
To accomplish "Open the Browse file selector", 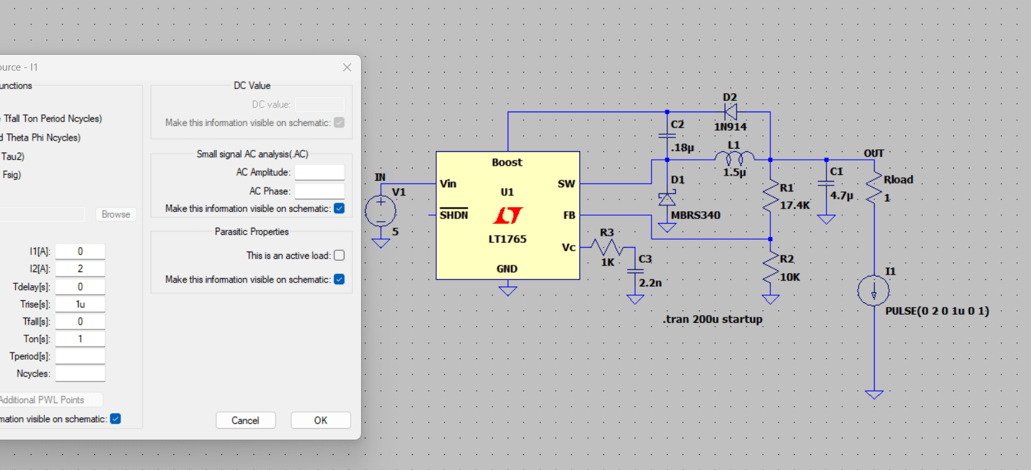I will 116,214.
